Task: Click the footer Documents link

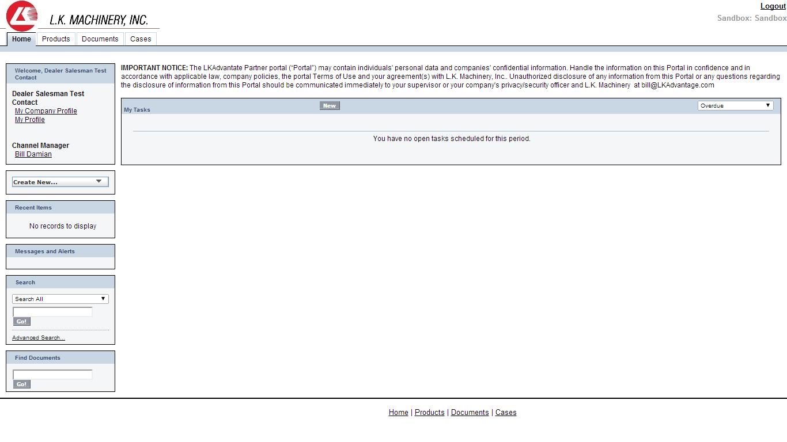Action: [x=470, y=413]
